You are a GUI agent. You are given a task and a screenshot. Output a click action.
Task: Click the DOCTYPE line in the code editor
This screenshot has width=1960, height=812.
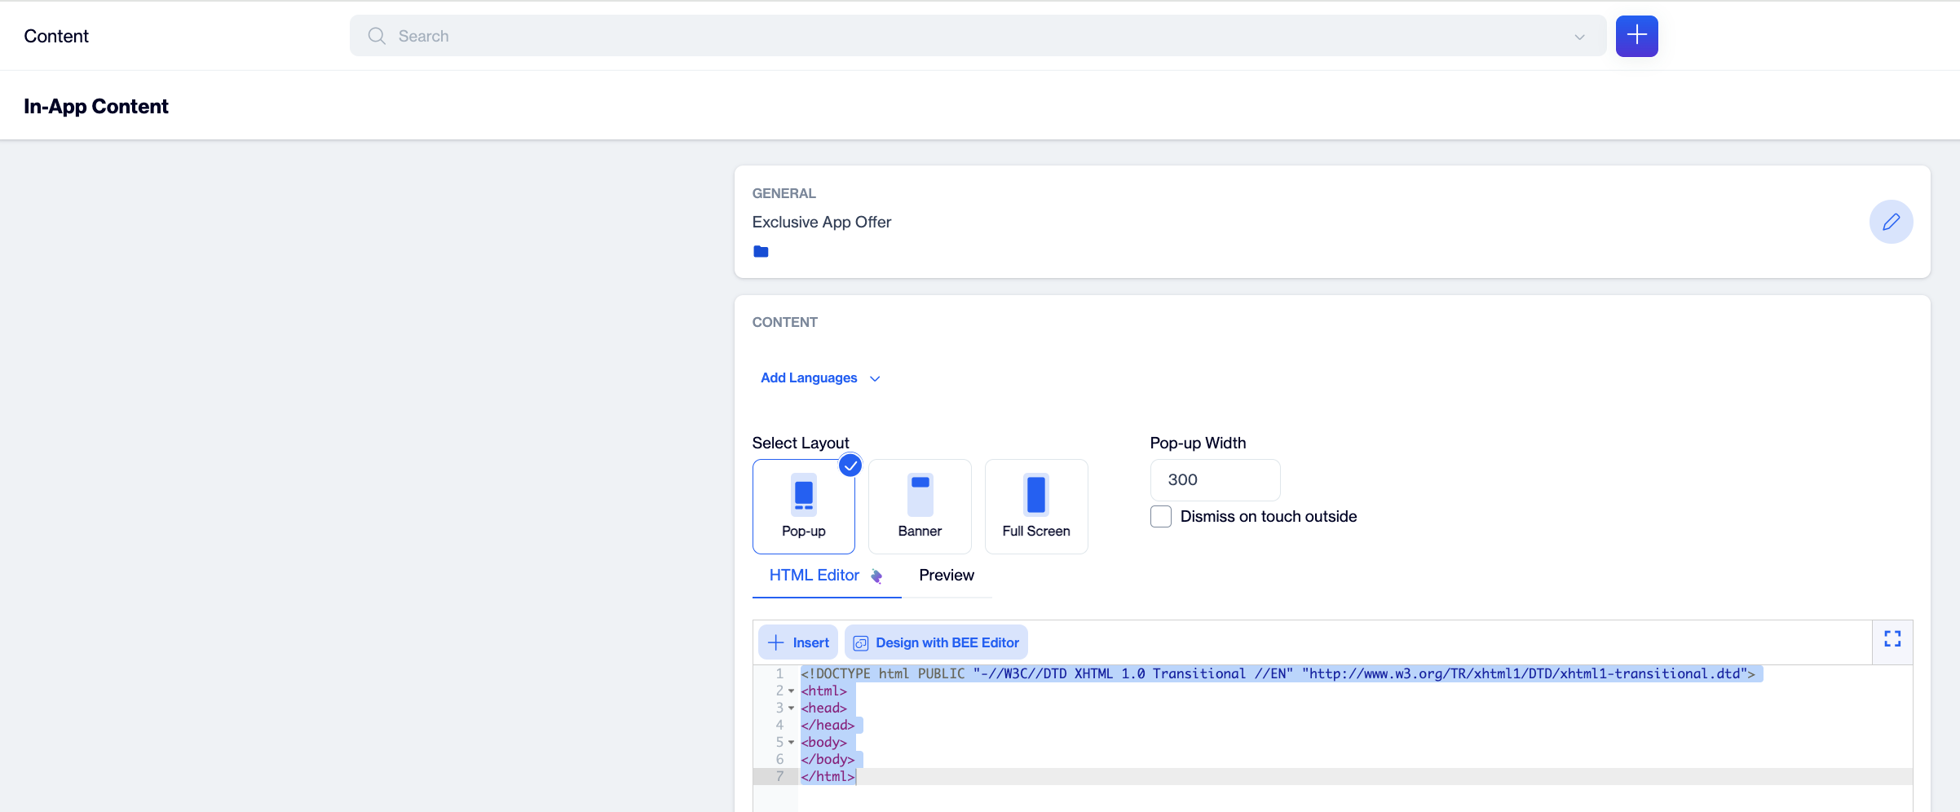1278,674
